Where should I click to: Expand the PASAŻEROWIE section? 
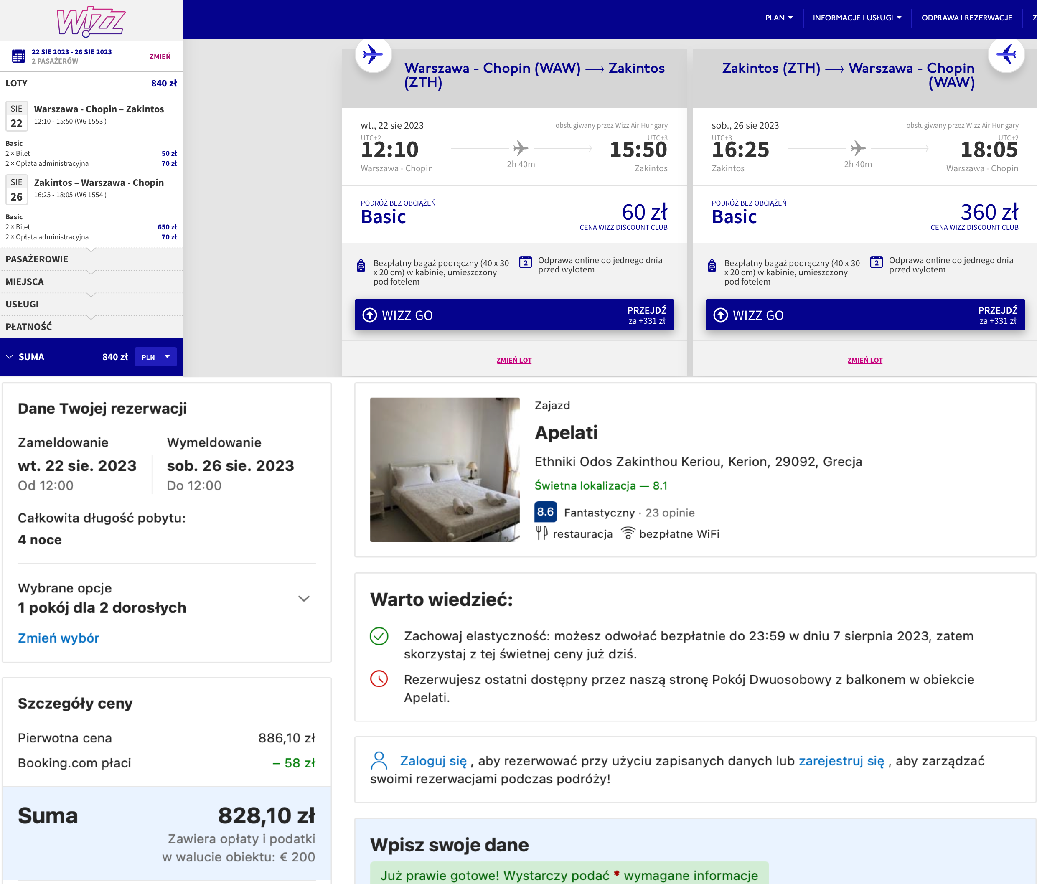coord(91,259)
